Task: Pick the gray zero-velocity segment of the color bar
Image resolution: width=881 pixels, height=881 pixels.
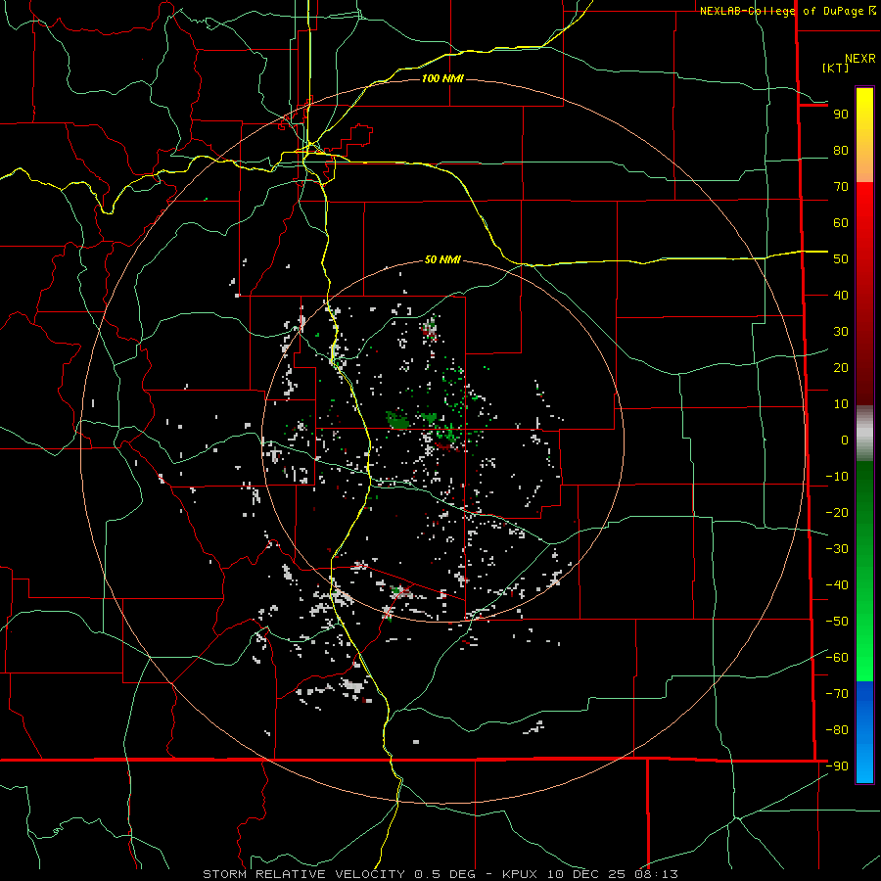Action: (864, 434)
